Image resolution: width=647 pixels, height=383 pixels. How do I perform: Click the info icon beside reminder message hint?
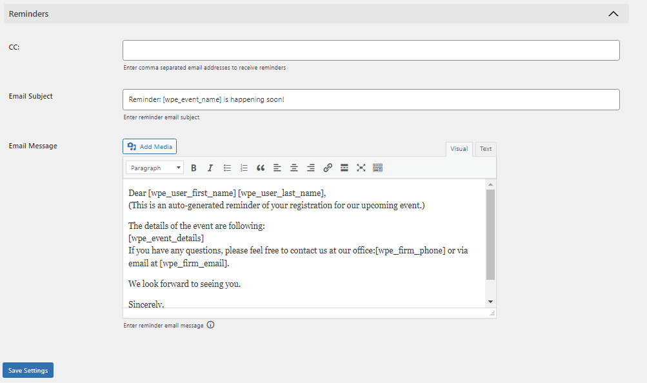pyautogui.click(x=210, y=325)
